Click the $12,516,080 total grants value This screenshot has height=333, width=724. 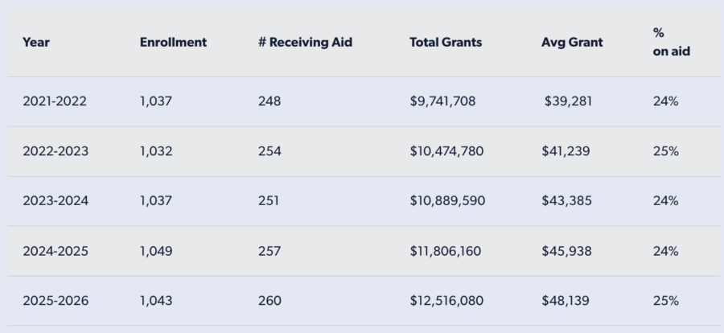coord(446,301)
